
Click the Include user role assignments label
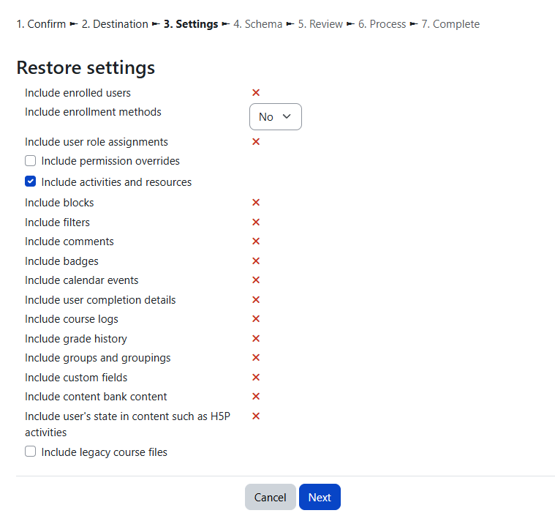pos(97,142)
